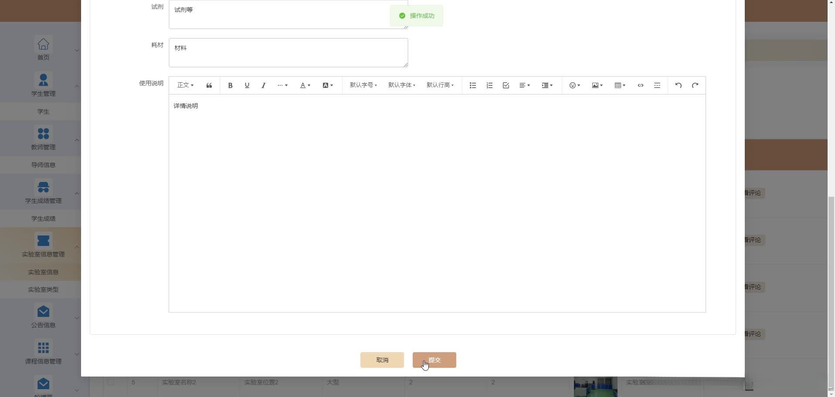Collapse the 学生管理 menu chevron
Screen dimensions: 835x397
77,86
